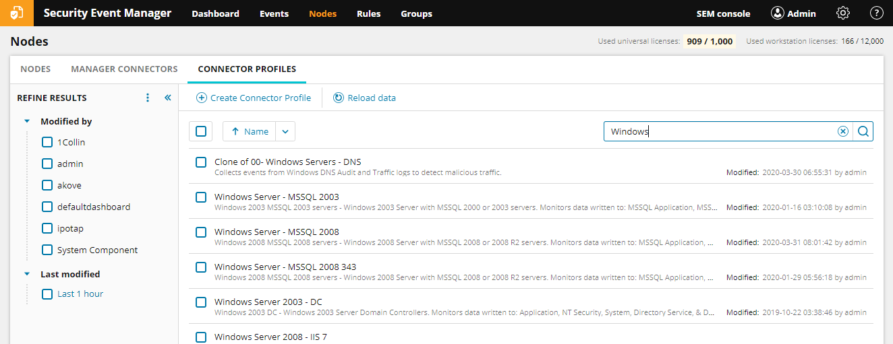Viewport: 893px width, 344px height.
Task: Select Windows Server - MSSQL 2008 343 checkbox
Action: [201, 267]
